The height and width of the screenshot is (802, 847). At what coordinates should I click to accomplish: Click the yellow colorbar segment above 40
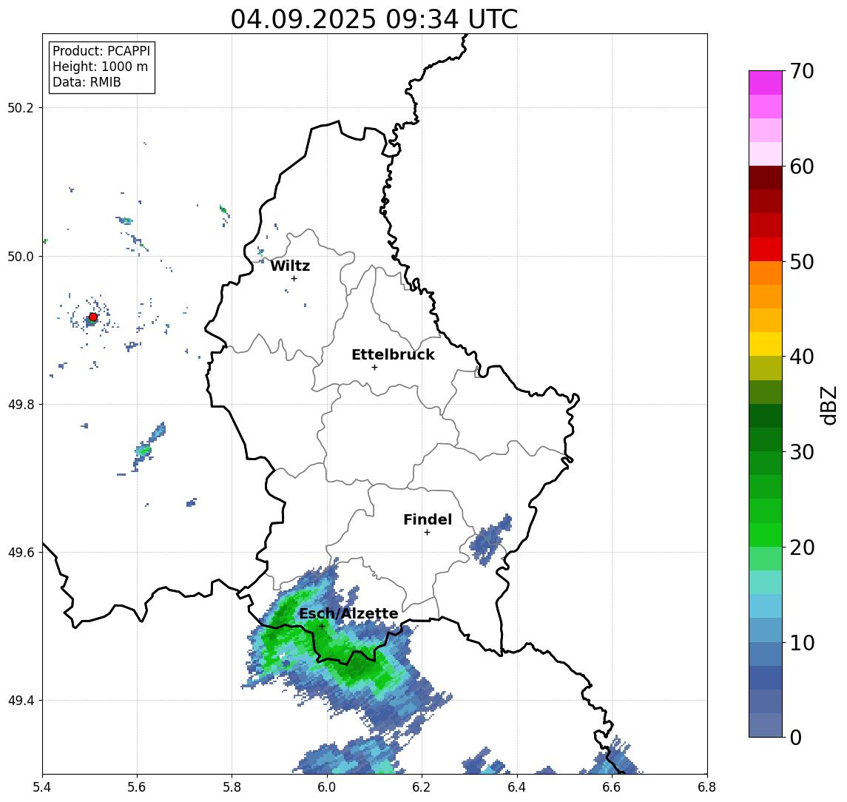tap(766, 344)
